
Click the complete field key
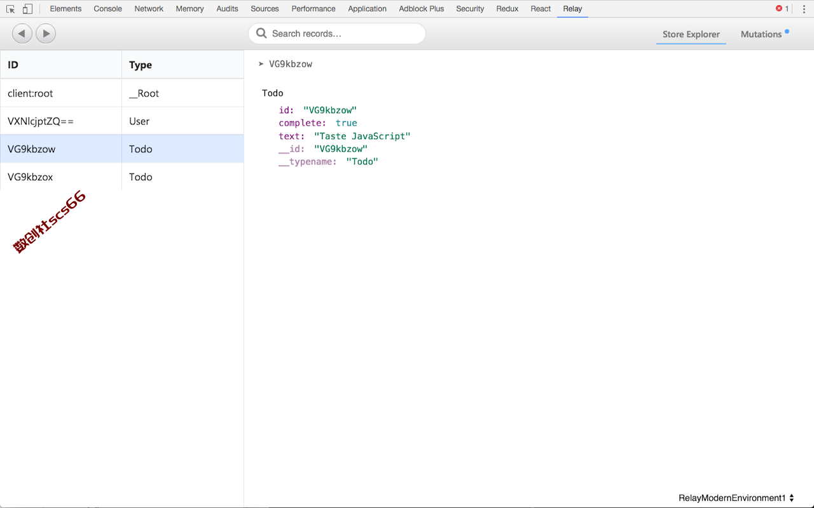pos(302,123)
